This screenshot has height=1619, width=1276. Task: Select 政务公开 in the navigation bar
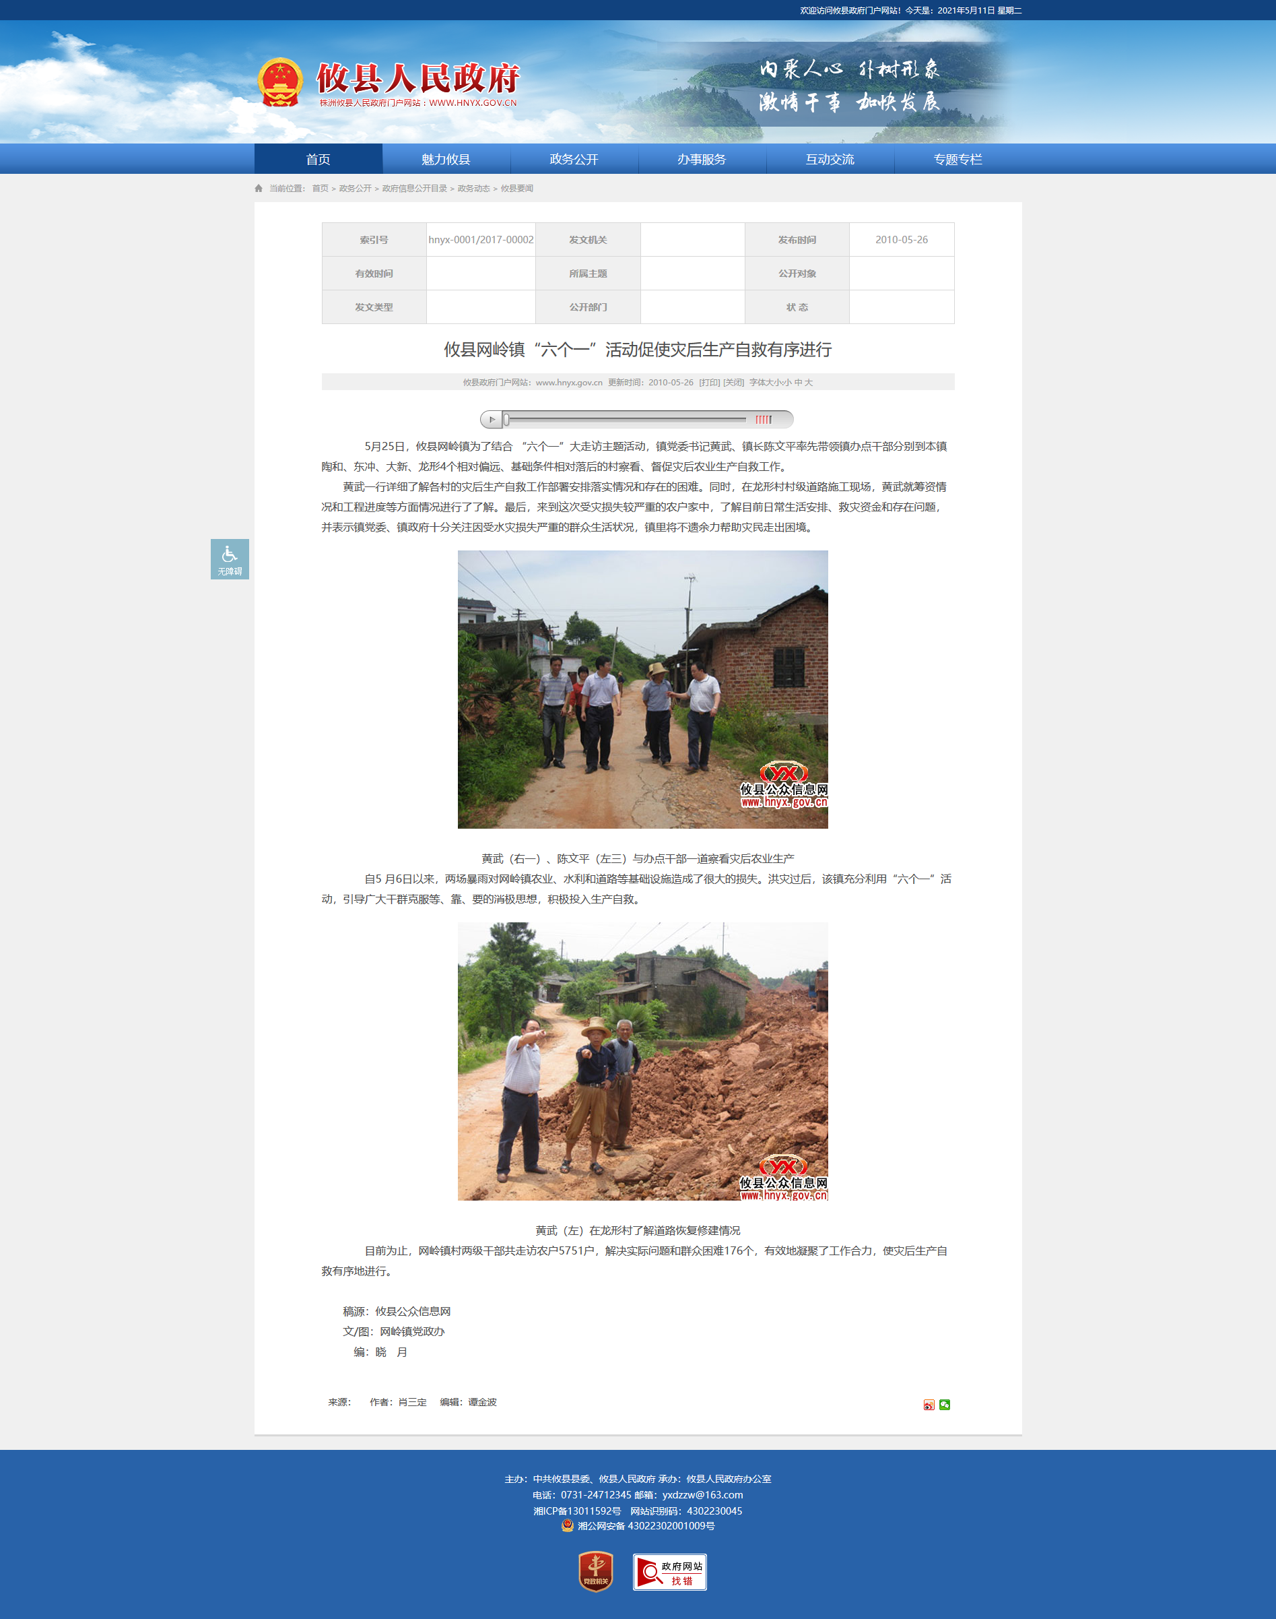point(574,159)
